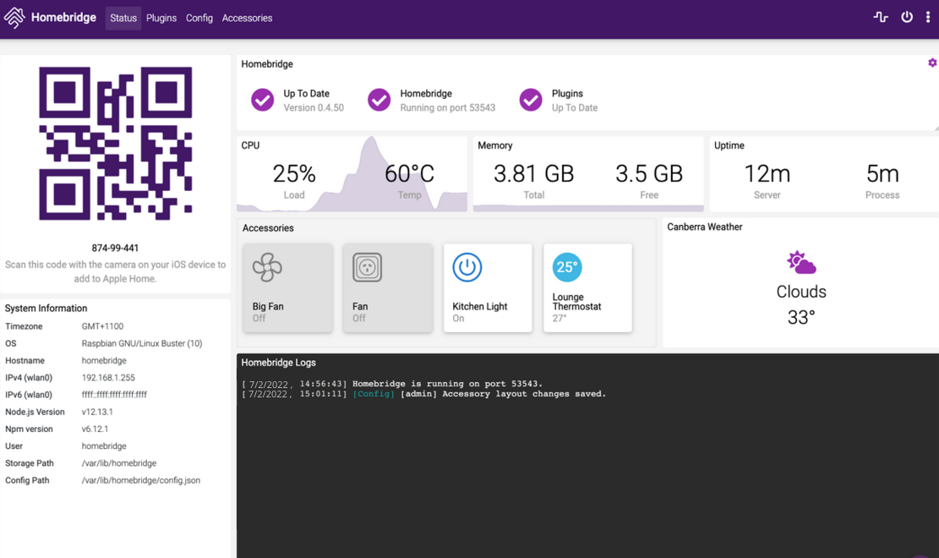939x558 pixels.
Task: Click the Canberra Weather clouds icon
Action: (800, 263)
